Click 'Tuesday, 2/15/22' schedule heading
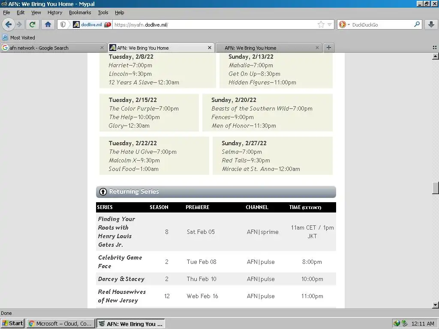 (133, 100)
